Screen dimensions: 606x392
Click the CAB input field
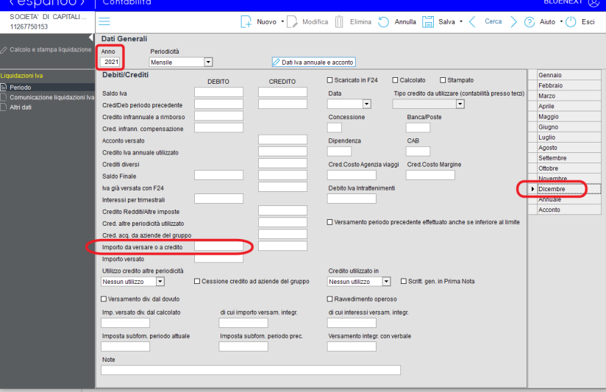click(418, 152)
